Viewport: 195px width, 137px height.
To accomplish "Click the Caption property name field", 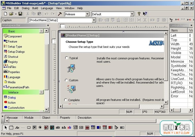I will (x=13, y=20).
